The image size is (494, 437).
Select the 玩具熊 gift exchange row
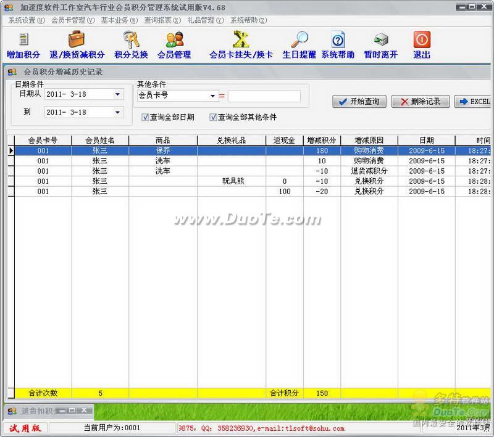pyautogui.click(x=233, y=181)
